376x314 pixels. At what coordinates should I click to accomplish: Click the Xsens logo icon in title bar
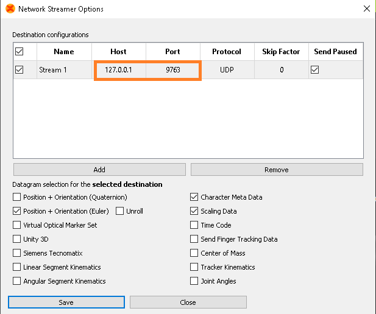(x=10, y=9)
